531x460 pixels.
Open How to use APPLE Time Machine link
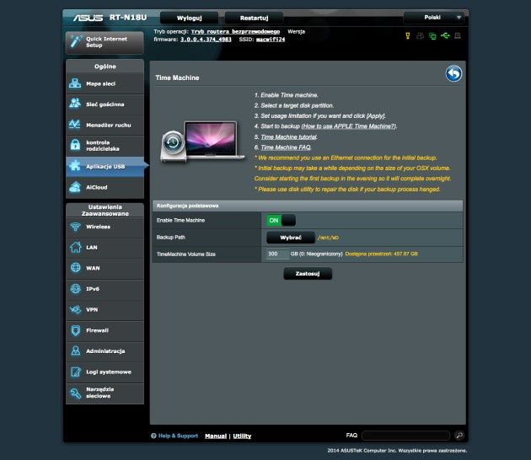click(x=349, y=126)
